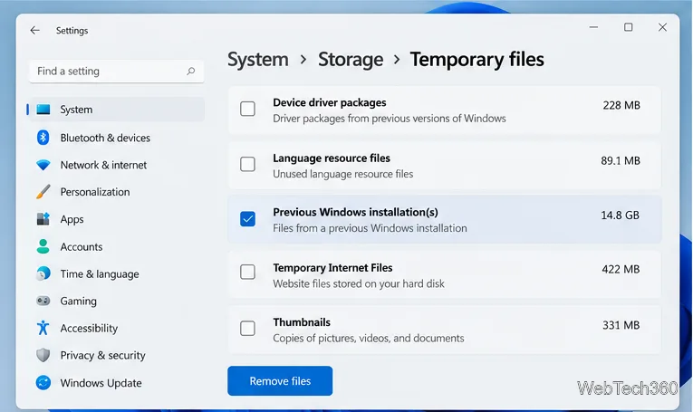Click the Windows Update sync icon

pyautogui.click(x=43, y=382)
